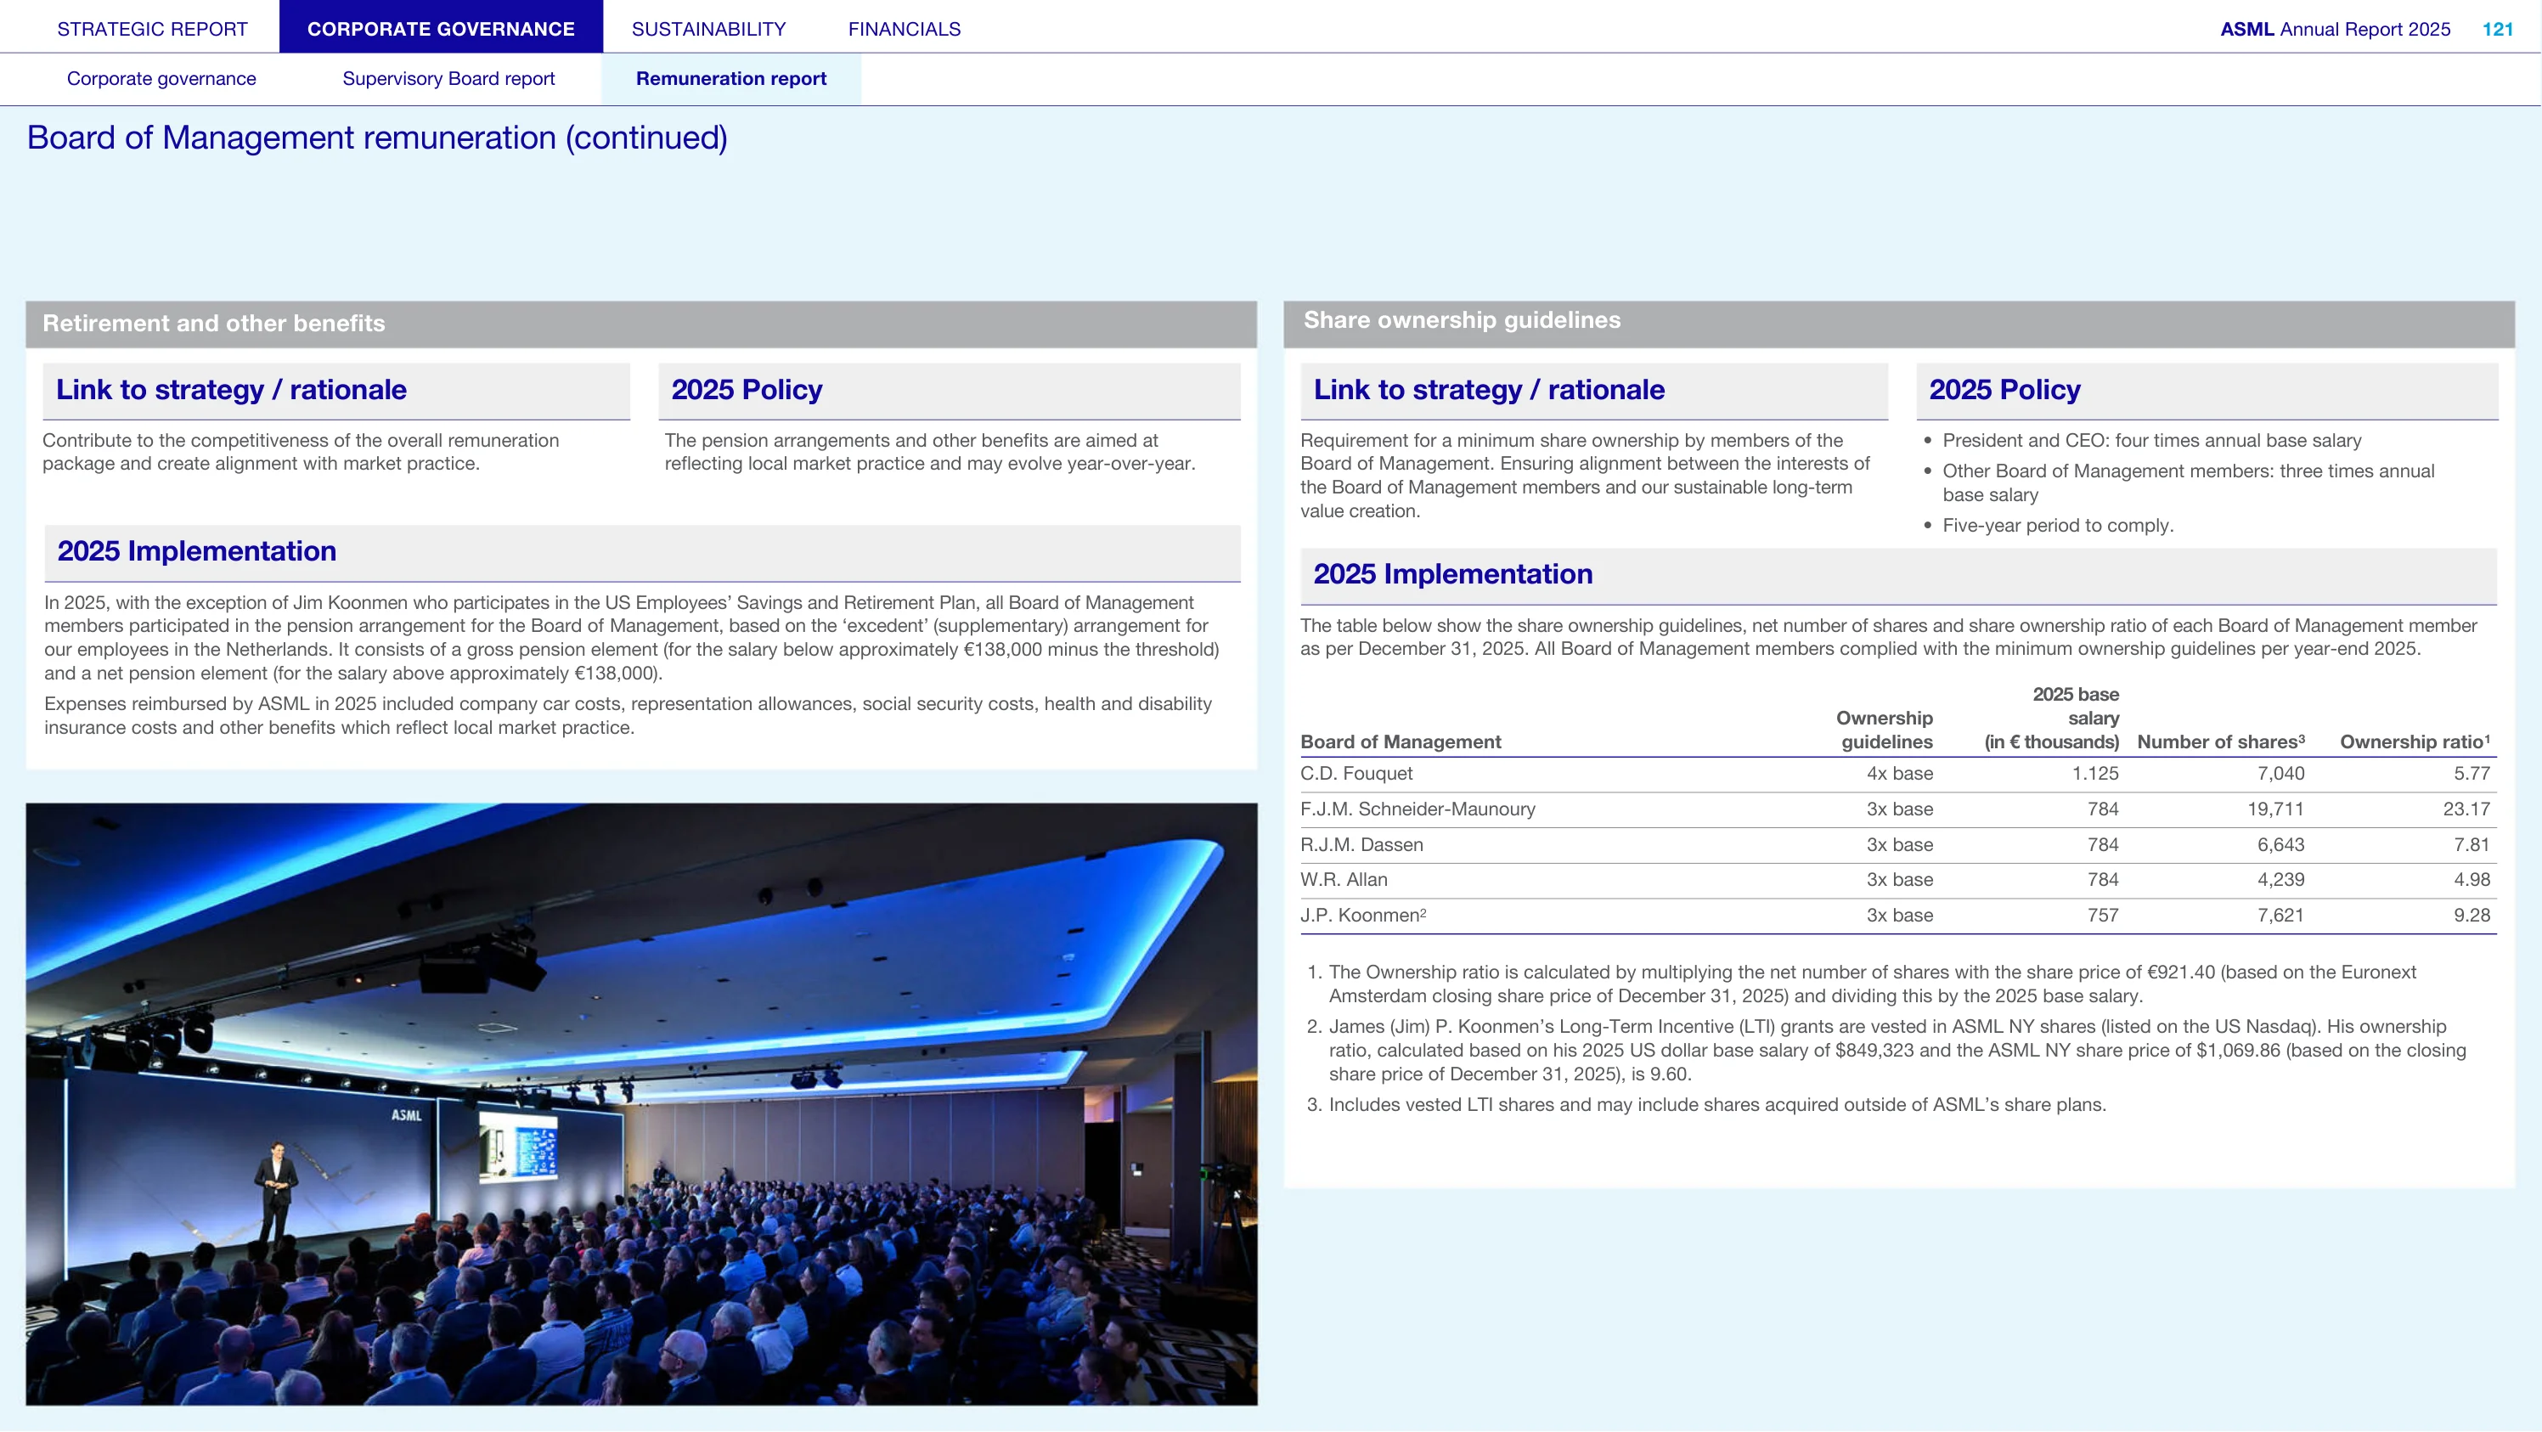Click the Retirement and other benefits header
This screenshot has width=2542, height=1432.
[x=641, y=324]
